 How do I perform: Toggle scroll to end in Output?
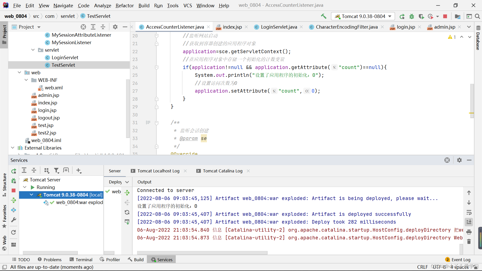point(469,222)
